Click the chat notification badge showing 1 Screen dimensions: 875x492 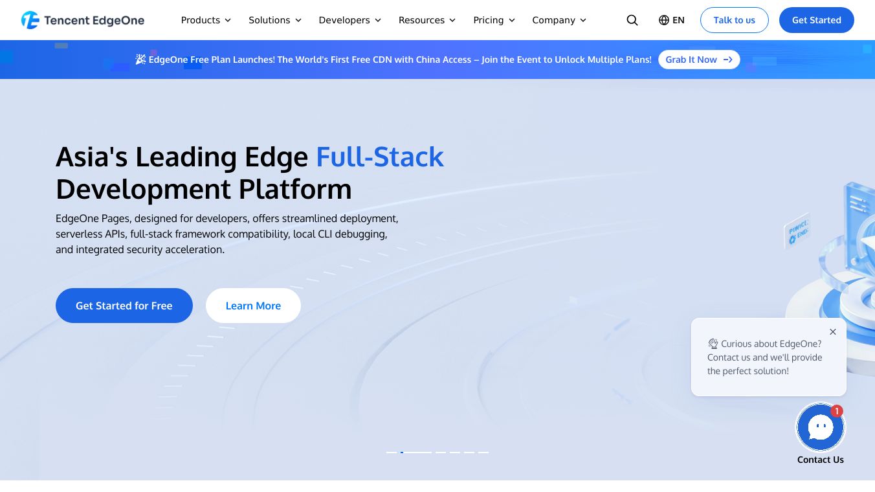tap(837, 411)
